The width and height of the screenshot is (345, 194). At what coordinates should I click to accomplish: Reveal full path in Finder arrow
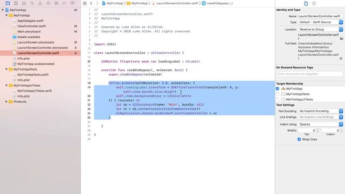pos(341,59)
